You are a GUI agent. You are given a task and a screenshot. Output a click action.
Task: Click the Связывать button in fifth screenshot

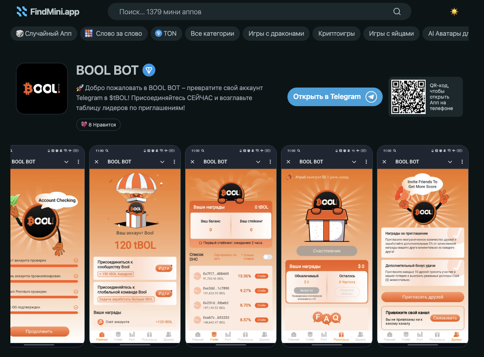[445, 318]
